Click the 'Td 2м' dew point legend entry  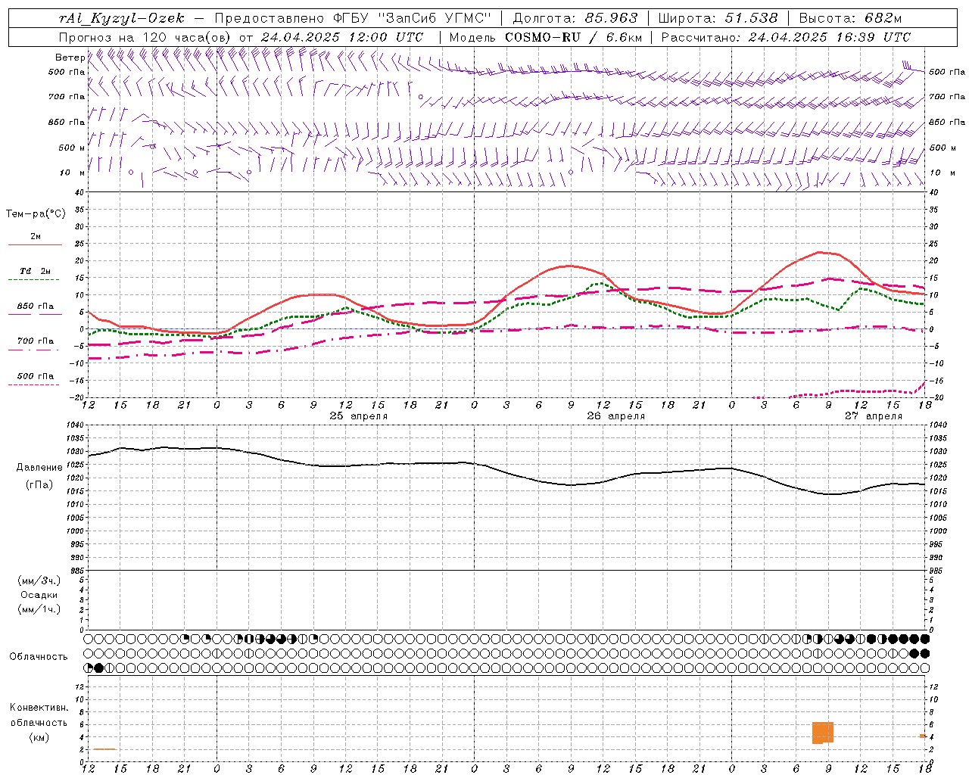click(35, 271)
